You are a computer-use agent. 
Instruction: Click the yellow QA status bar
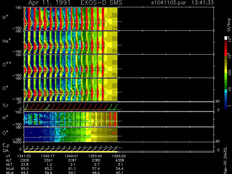click(70, 152)
